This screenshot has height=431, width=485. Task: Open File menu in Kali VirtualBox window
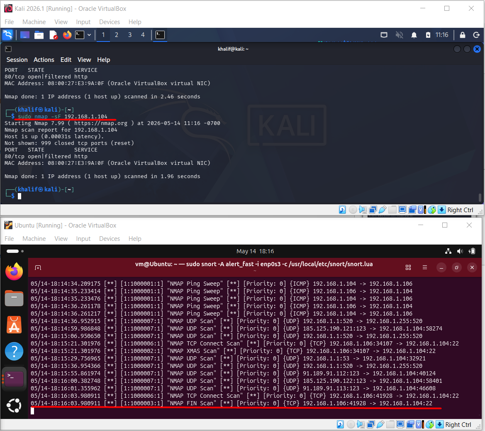(9, 22)
